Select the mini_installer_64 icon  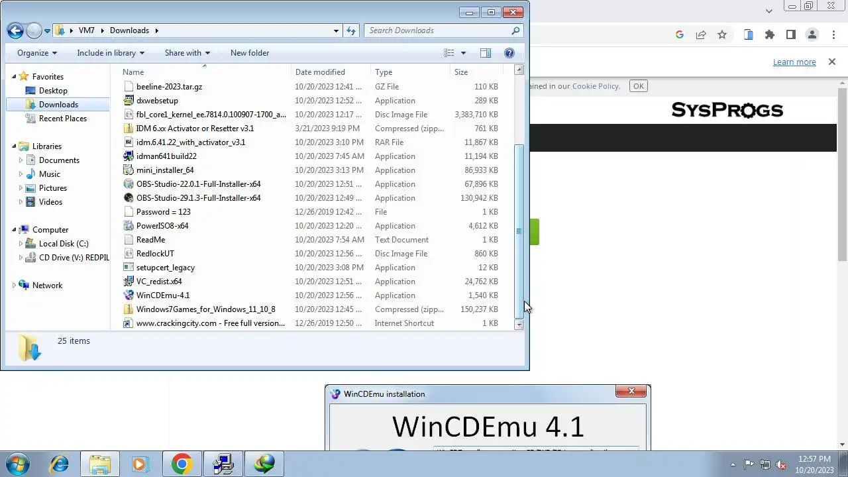[x=129, y=170]
